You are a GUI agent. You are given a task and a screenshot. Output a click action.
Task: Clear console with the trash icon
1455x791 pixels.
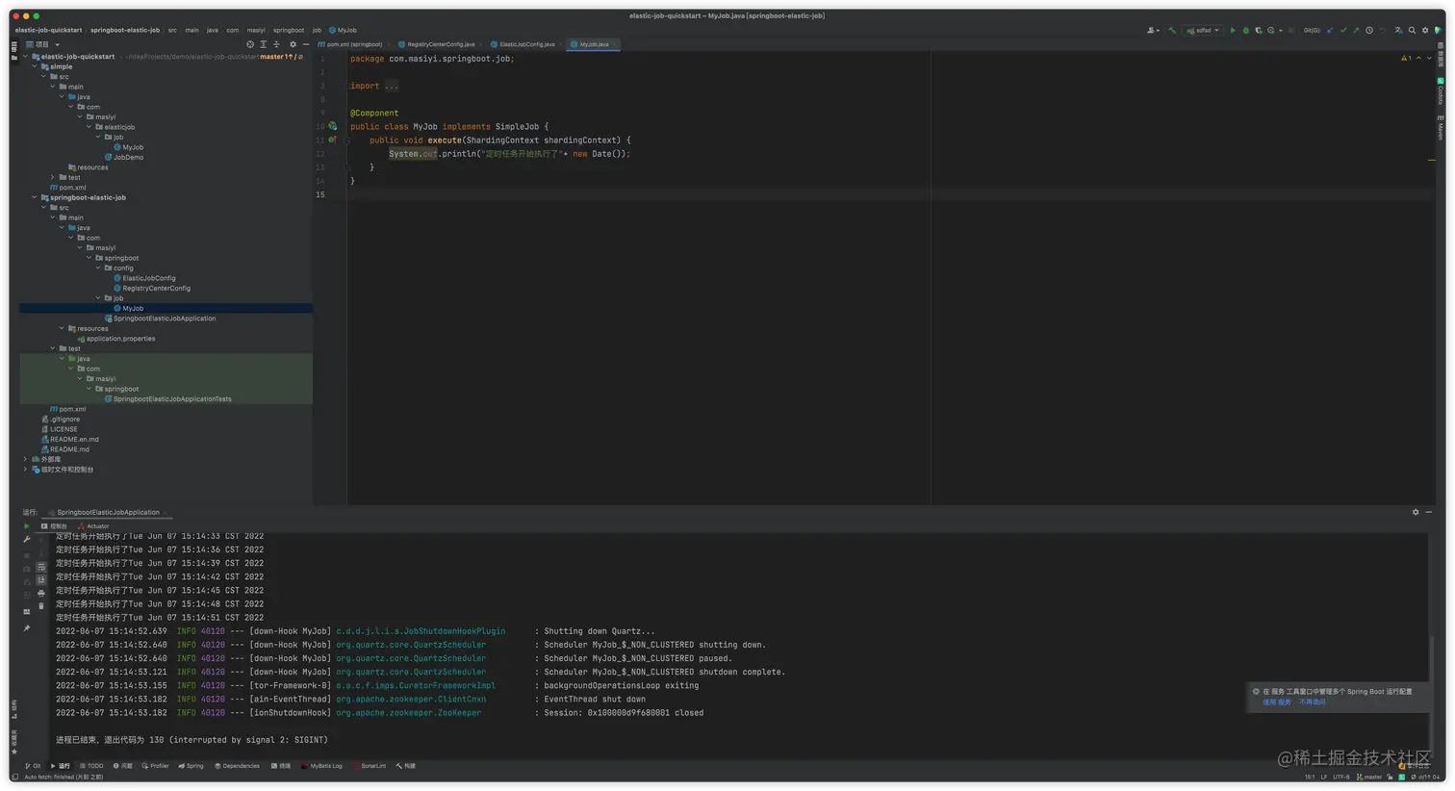(40, 606)
